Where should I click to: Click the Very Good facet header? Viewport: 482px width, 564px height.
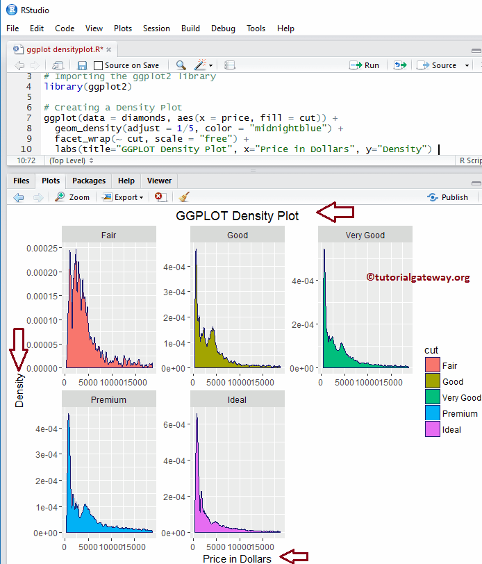click(365, 234)
